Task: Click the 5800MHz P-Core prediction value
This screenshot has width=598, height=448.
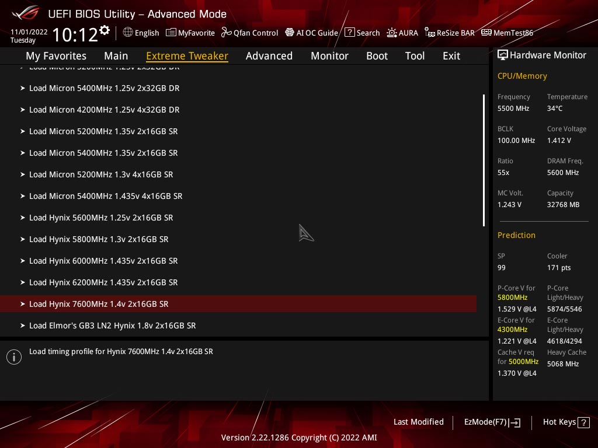Action: [512, 297]
